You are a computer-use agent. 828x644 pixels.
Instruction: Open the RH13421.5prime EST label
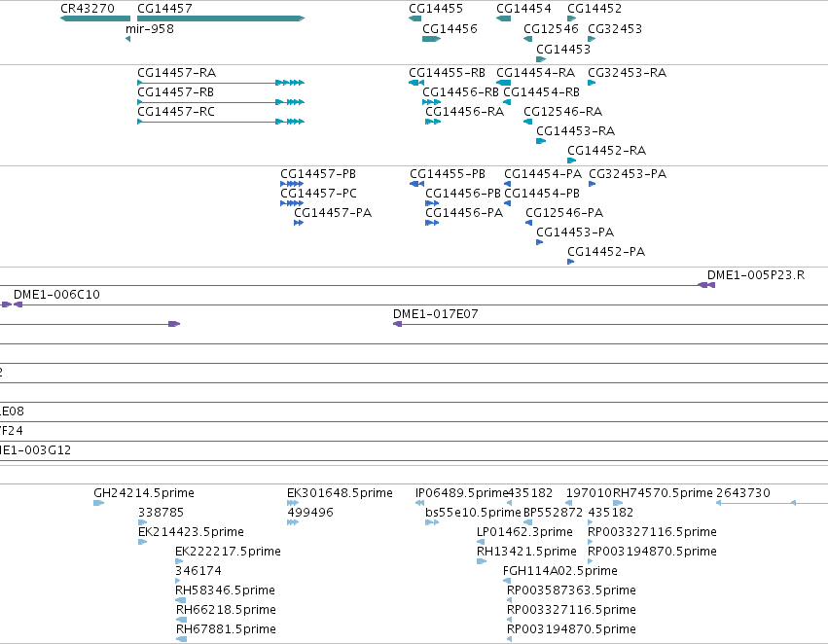click(526, 553)
